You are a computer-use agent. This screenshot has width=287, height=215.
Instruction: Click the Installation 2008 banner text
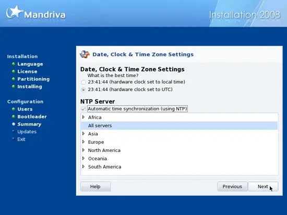click(x=245, y=15)
